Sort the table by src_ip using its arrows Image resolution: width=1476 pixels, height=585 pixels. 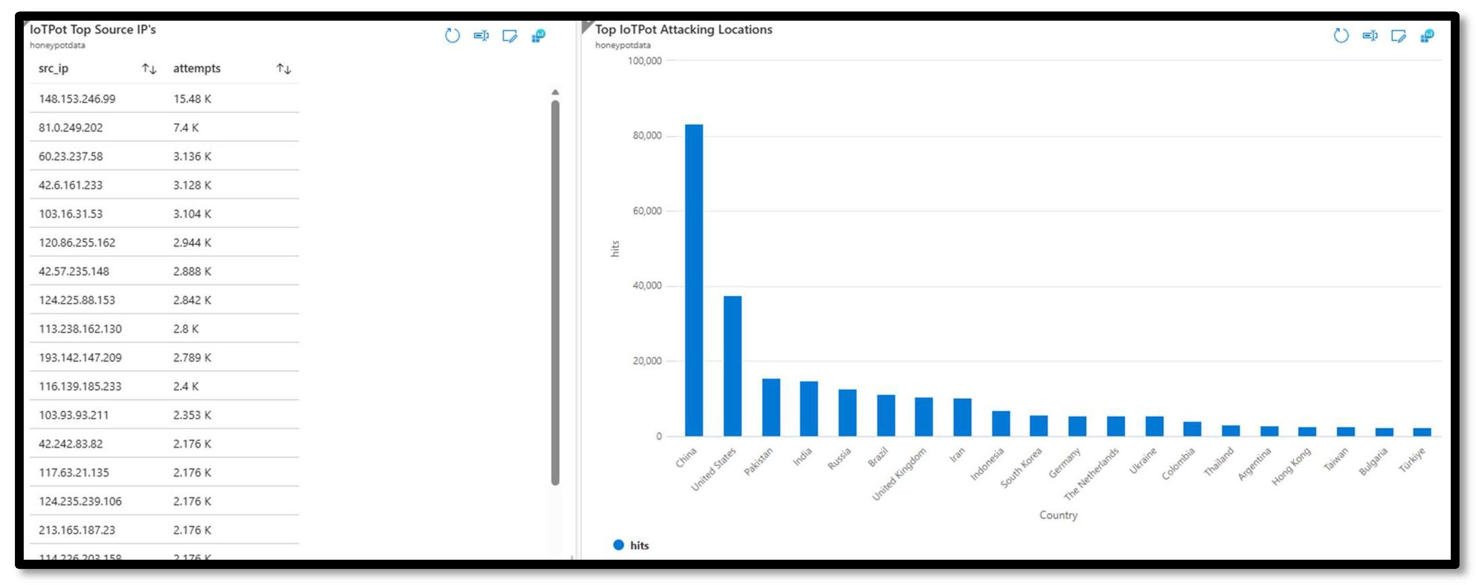tap(149, 69)
